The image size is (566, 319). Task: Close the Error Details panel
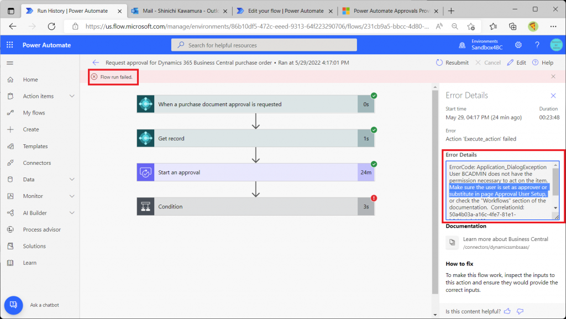[553, 96]
